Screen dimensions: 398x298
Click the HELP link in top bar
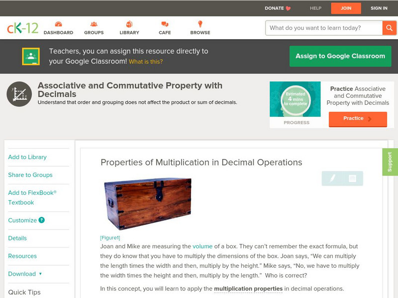coord(315,8)
